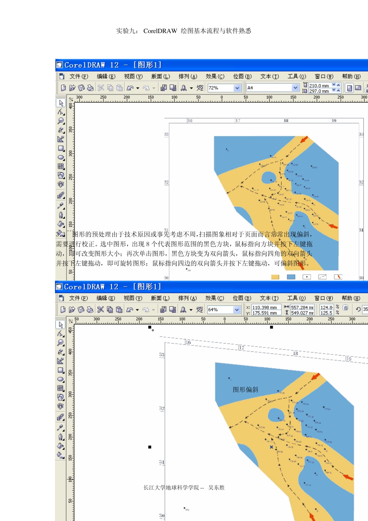Open the 文件(F) menu in the 72% zoom window
The height and width of the screenshot is (521, 368).
[79, 76]
